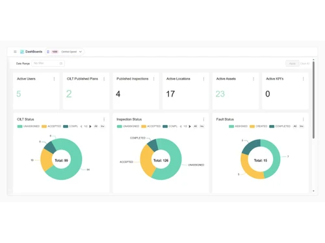This screenshot has height=243, width=325.
Task: Open Inspection Status chart options menu
Action: (x=203, y=119)
